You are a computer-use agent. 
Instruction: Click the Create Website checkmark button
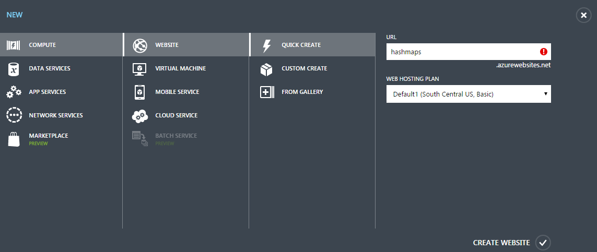pos(543,243)
